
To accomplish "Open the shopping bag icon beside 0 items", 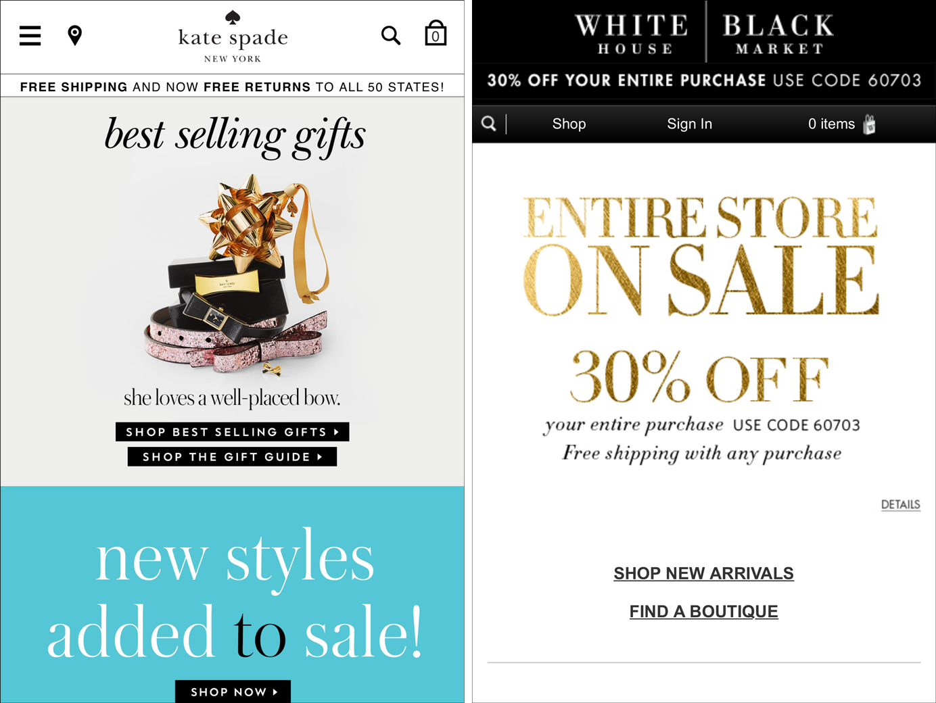I will pos(870,124).
